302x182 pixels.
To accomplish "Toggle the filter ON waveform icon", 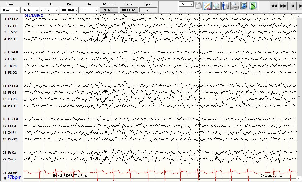I will pos(207,6).
